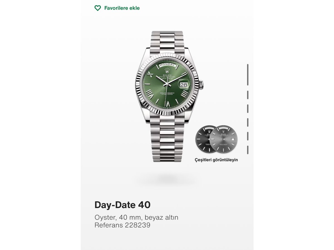This screenshot has width=334, height=250.
Task: Click the MONDAY day window on the dial
Action: click(x=167, y=65)
